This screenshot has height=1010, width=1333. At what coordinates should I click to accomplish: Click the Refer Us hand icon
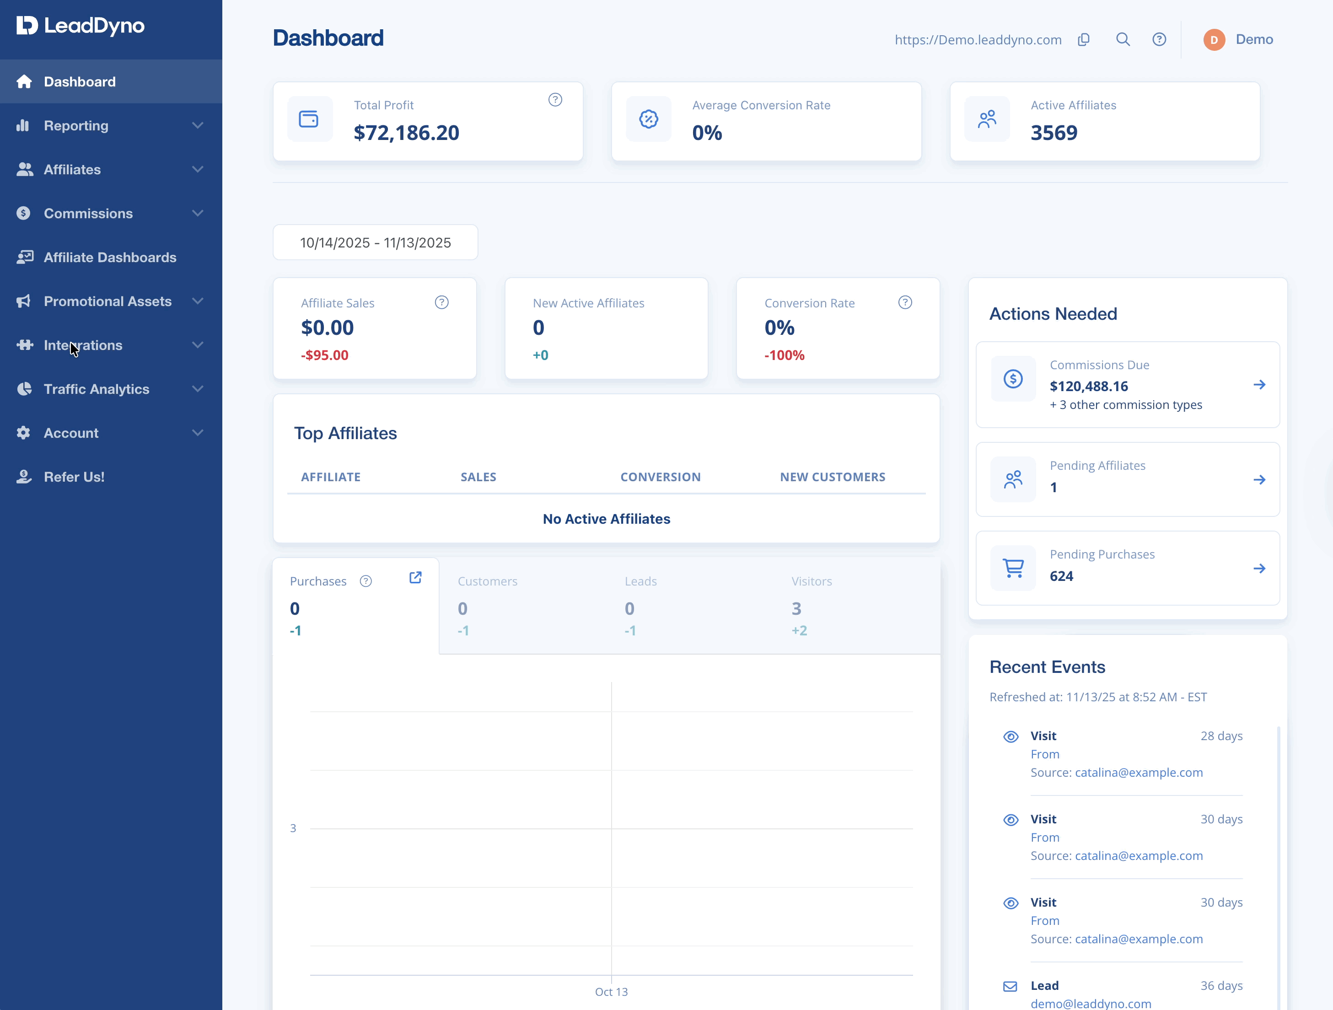[24, 477]
